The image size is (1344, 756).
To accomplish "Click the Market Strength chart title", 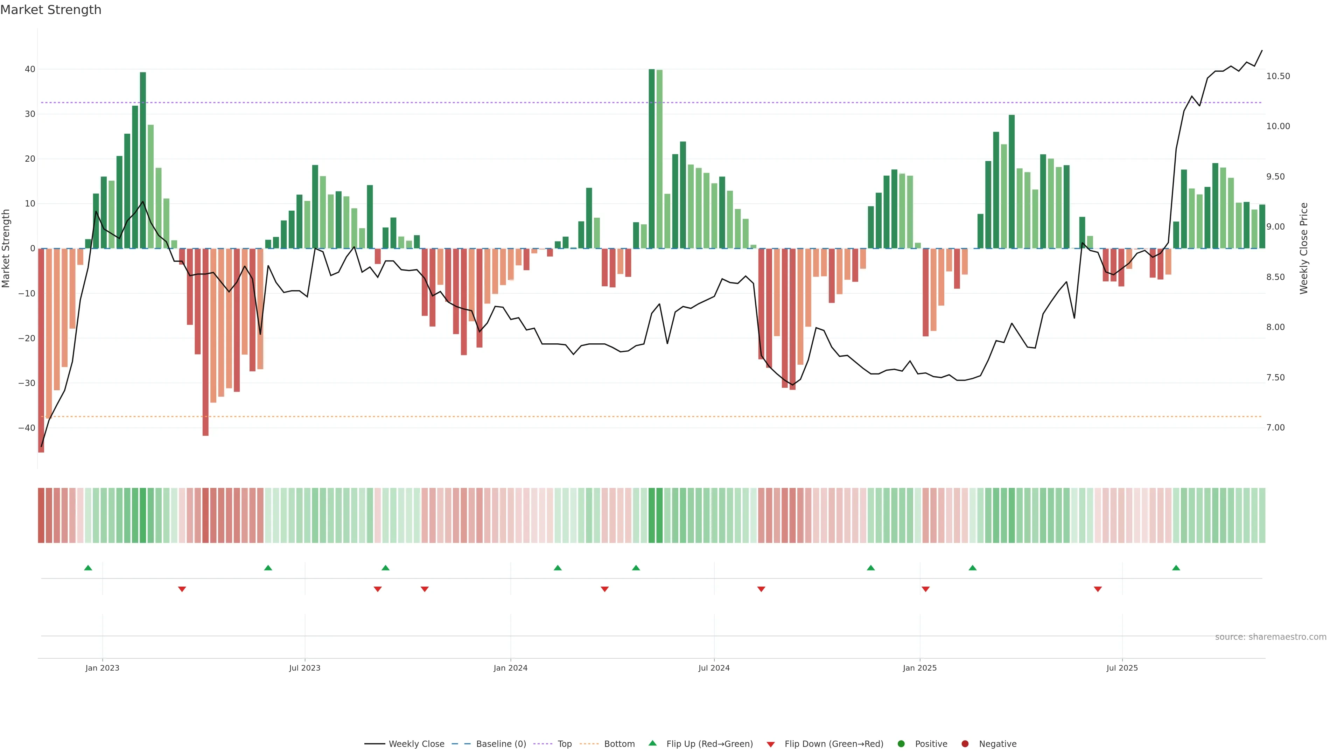I will [51, 10].
